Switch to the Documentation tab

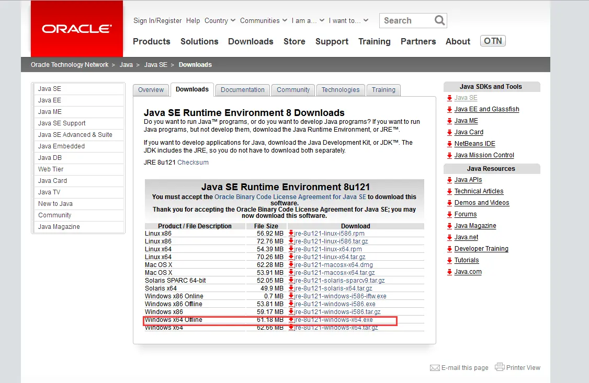click(x=243, y=90)
